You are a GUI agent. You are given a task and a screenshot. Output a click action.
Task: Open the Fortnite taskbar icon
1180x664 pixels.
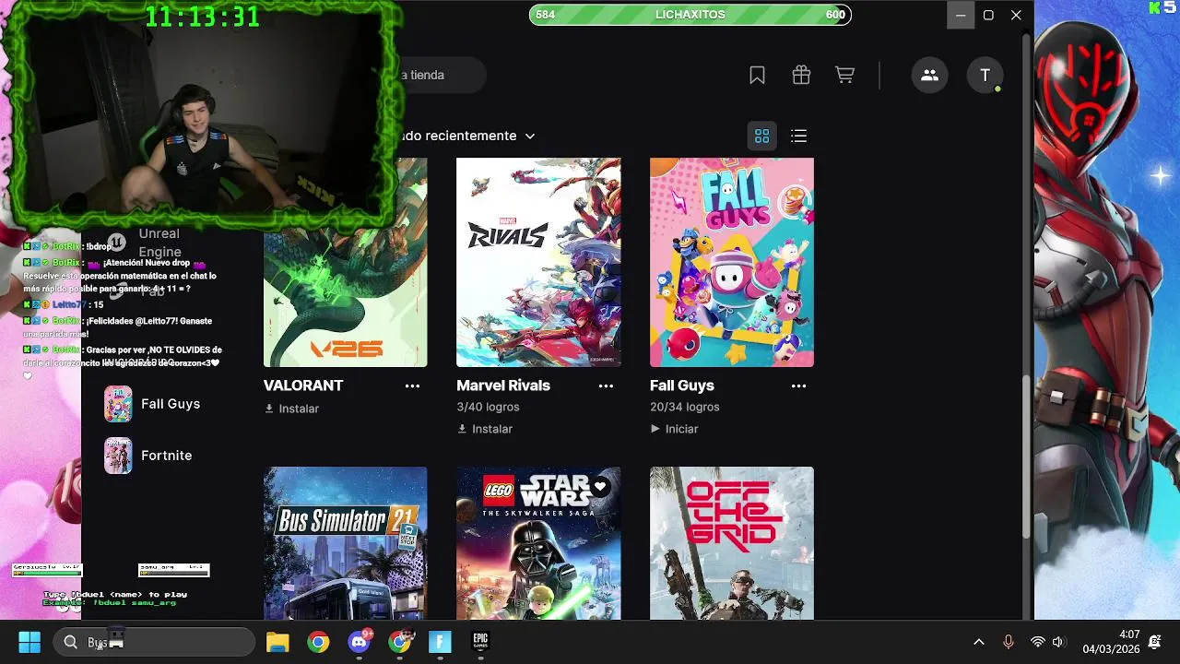pos(440,642)
